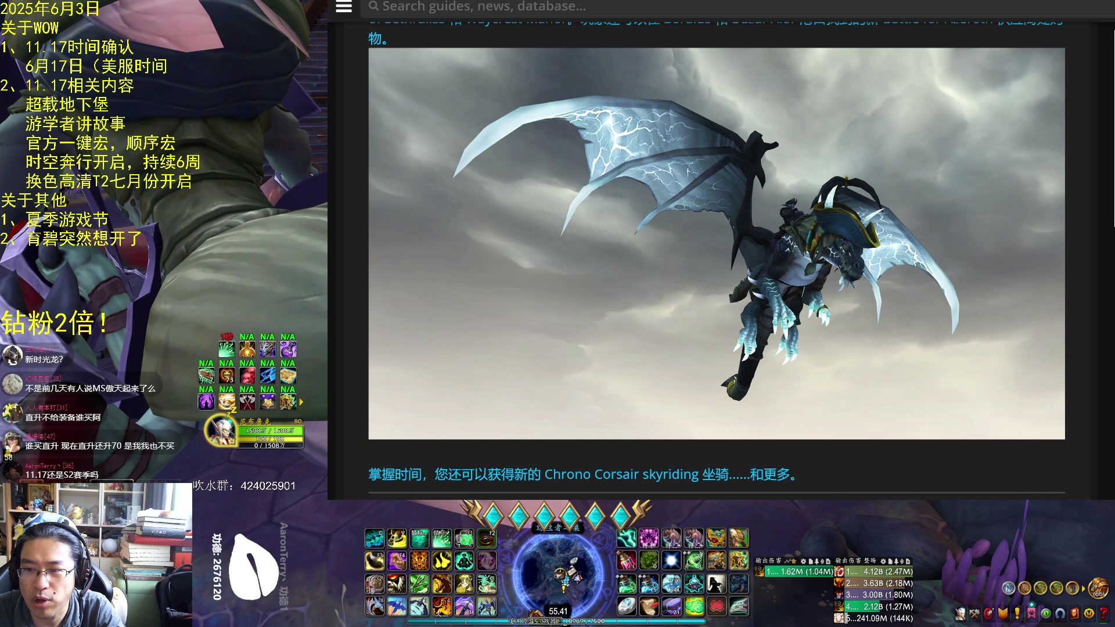Image resolution: width=1115 pixels, height=627 pixels.
Task: Open the shop gold W coin button
Action: pyautogui.click(x=1089, y=613)
